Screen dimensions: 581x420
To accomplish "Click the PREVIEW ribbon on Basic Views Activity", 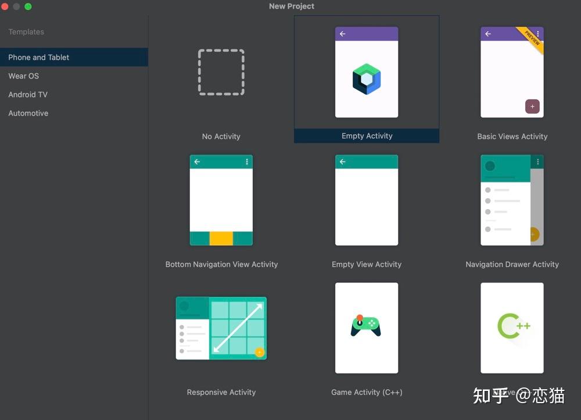I will (533, 37).
